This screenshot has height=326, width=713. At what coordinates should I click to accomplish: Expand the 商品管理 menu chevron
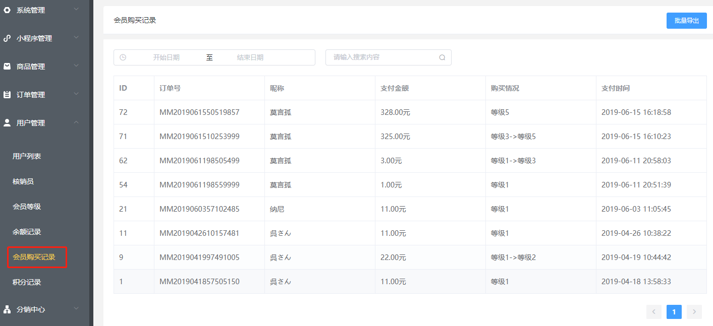point(76,66)
